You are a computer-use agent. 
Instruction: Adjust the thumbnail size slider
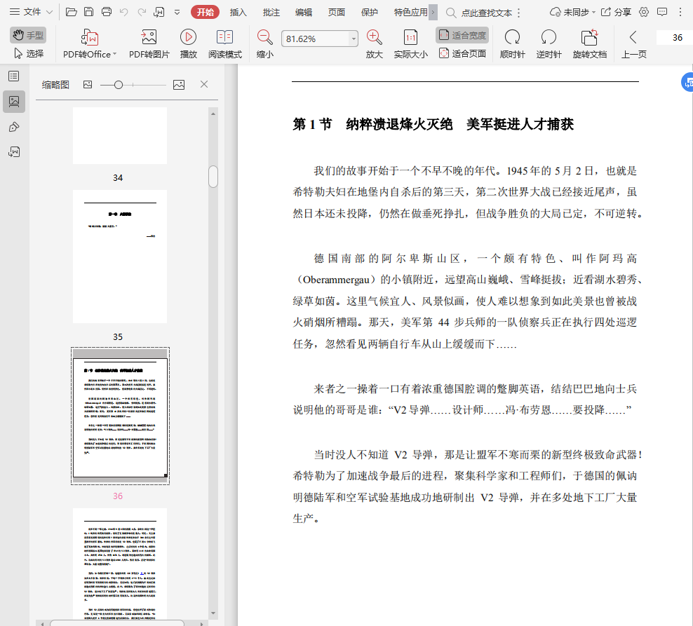[119, 85]
